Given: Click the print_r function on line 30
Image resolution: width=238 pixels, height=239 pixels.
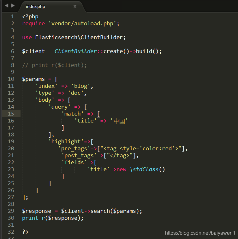Looking at the screenshot, I should 33,218.
